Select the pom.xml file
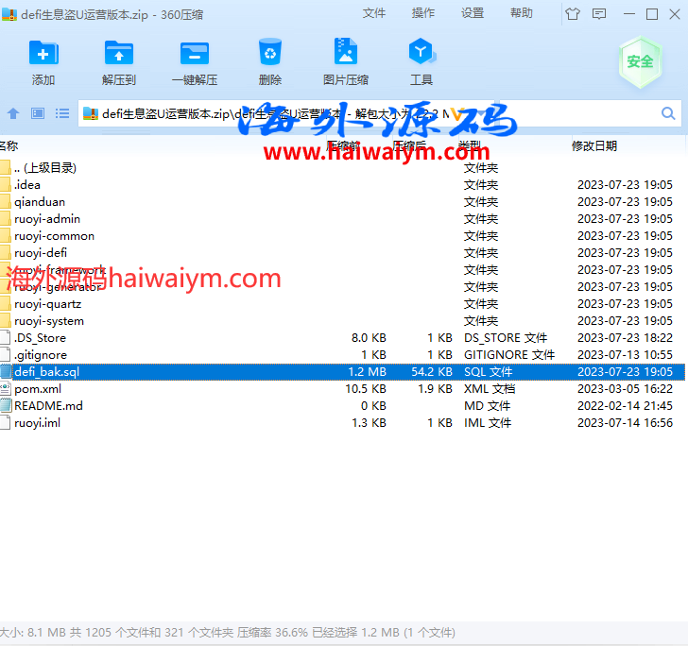 coord(38,389)
